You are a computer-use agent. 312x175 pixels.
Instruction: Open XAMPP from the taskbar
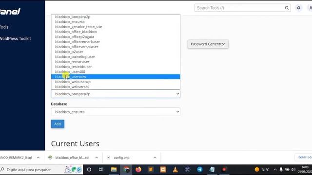pyautogui.click(x=163, y=170)
